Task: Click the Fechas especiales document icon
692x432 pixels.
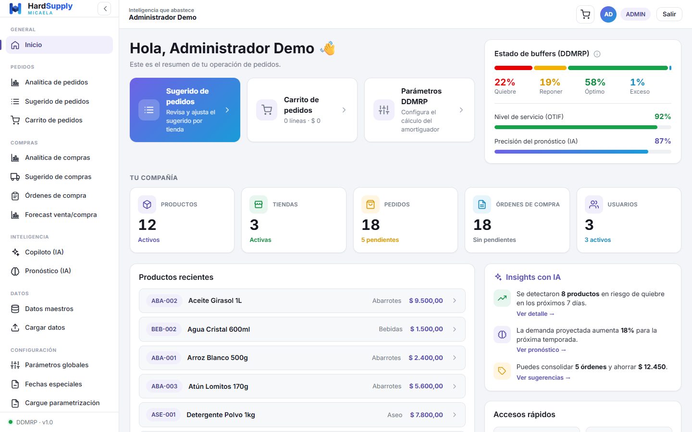Action: tap(15, 384)
